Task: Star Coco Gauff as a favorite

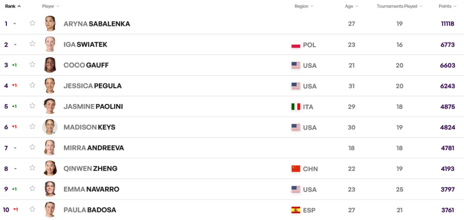Action: point(32,64)
